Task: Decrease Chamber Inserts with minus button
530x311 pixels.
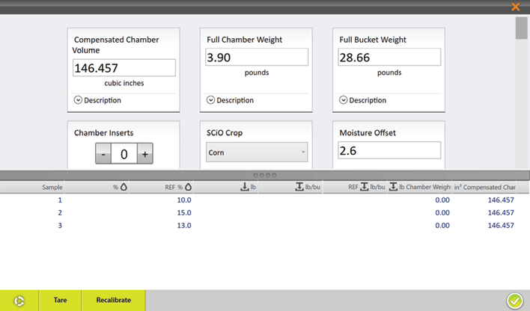Action: (104, 155)
